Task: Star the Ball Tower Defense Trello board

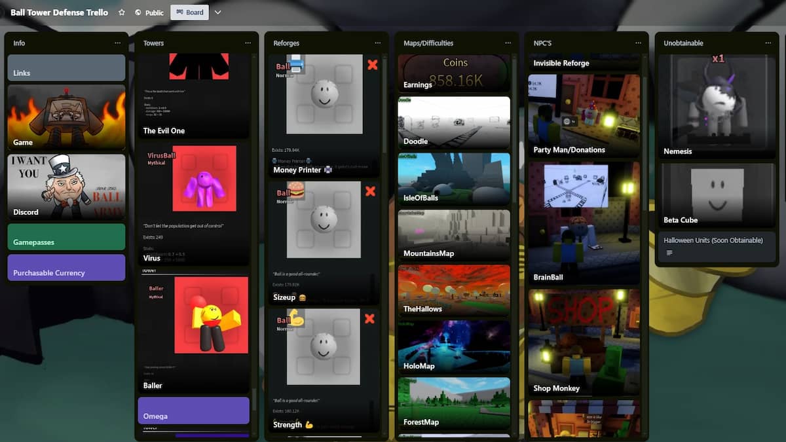Action: (122, 12)
